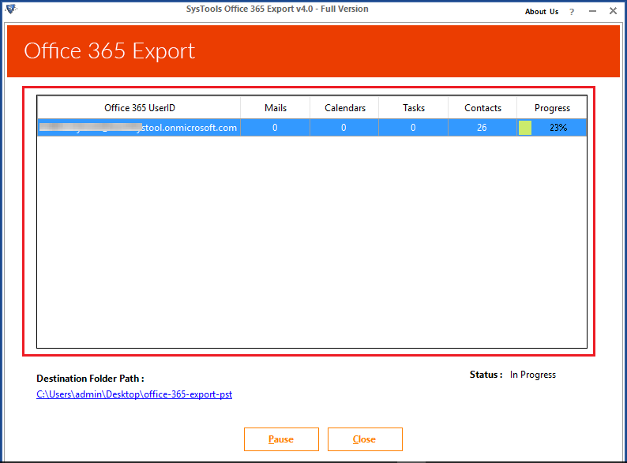The height and width of the screenshot is (463, 627).
Task: Click the Tasks column header
Action: pyautogui.click(x=414, y=108)
